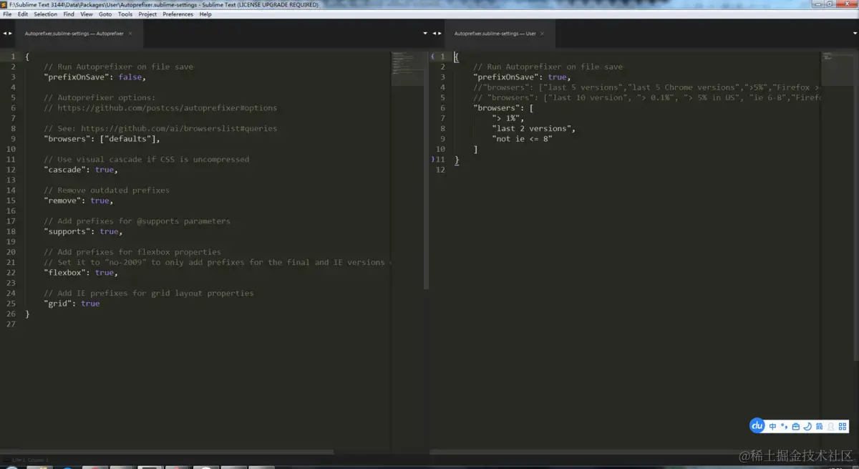Toggle punctuation mode in IME bar
Viewport: 859px width, 469px height.
point(785,427)
